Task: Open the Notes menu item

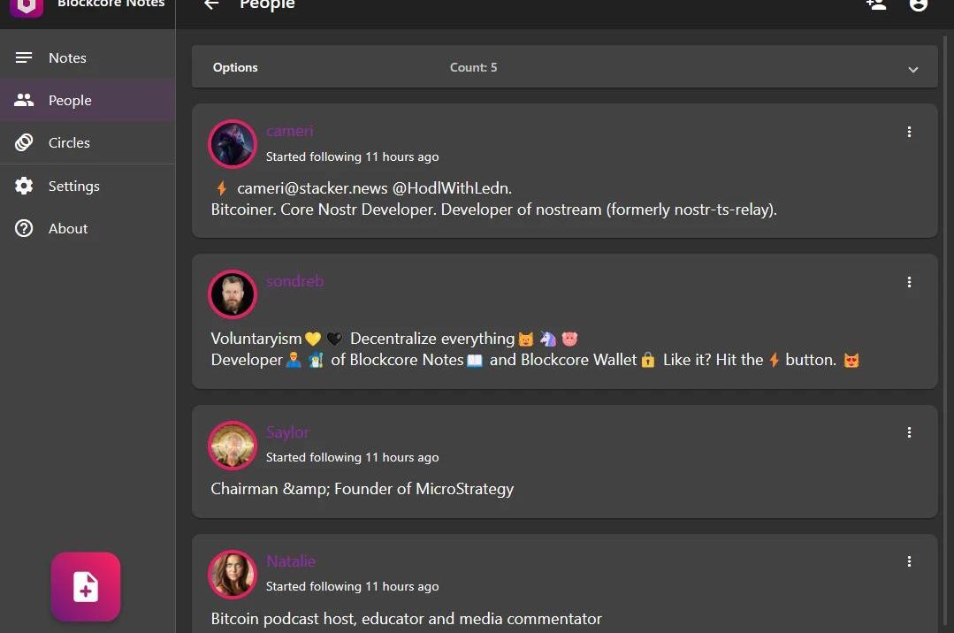Action: 88,57
